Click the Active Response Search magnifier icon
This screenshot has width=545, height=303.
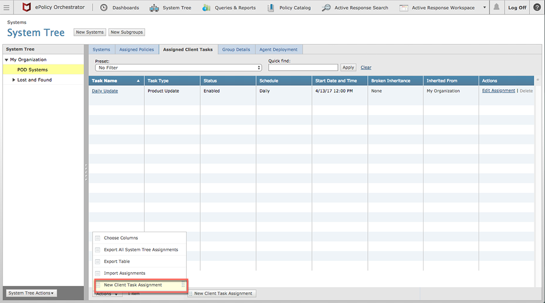pyautogui.click(x=326, y=7)
